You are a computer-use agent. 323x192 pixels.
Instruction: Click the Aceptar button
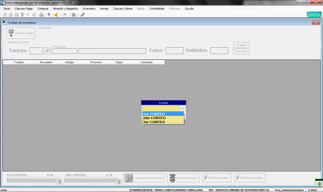coord(241,45)
